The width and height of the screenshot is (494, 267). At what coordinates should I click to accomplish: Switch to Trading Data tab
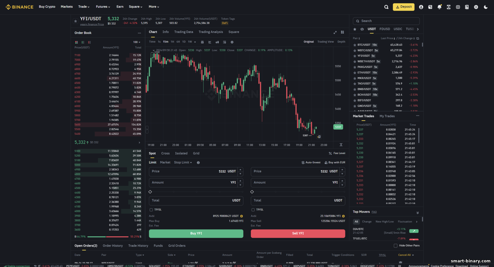(x=184, y=32)
